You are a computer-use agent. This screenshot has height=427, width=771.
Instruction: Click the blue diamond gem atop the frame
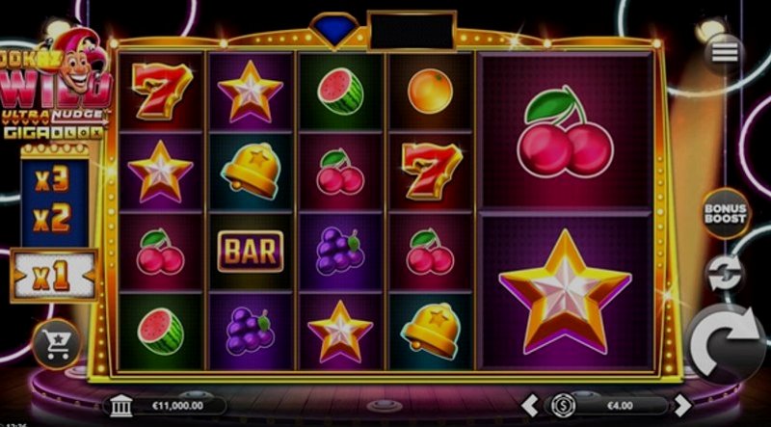(x=336, y=29)
